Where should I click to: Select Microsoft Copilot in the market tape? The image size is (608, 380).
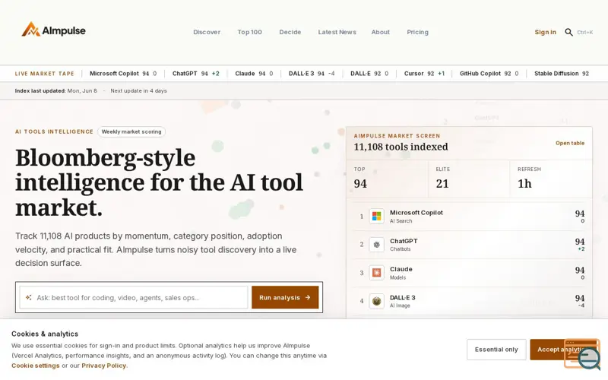[123, 74]
